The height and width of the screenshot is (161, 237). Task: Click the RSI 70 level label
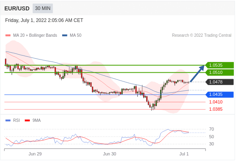pos(212,129)
